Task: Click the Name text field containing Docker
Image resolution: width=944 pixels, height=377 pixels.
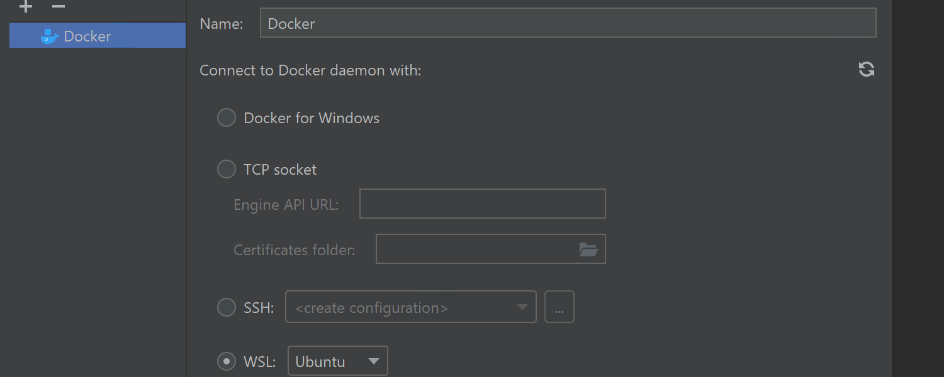Action: tap(566, 24)
